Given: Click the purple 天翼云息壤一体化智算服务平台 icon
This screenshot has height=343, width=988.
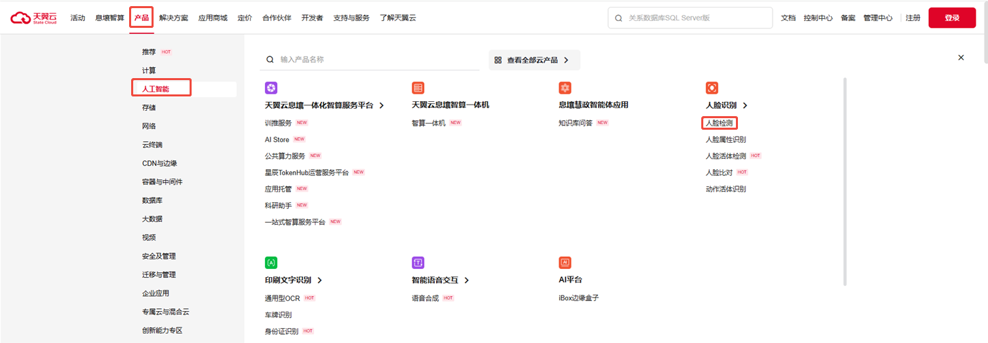Looking at the screenshot, I should (271, 88).
